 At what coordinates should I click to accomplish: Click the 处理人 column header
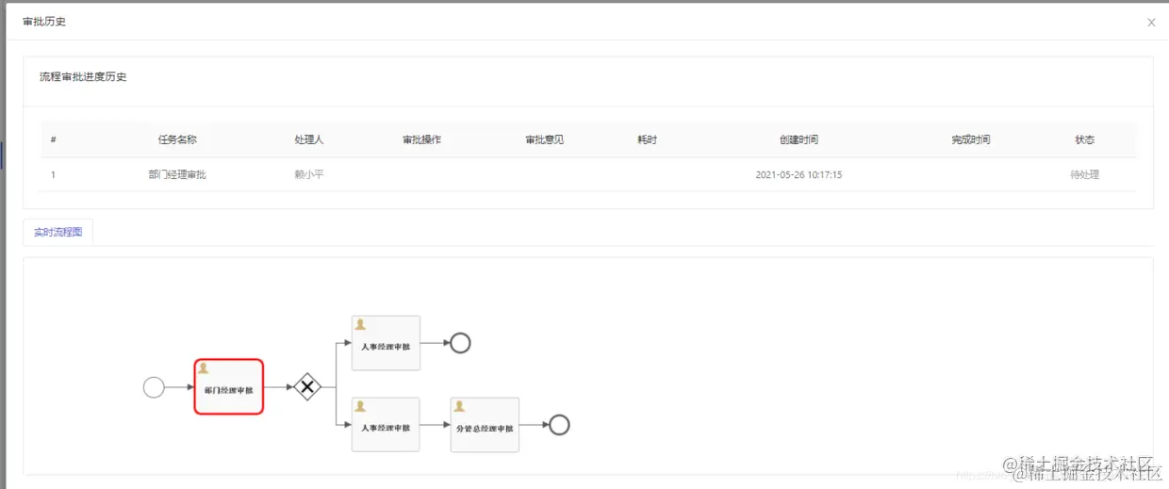point(309,139)
